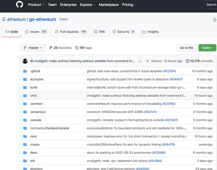Expand the Explore header menu

(x=87, y=5)
